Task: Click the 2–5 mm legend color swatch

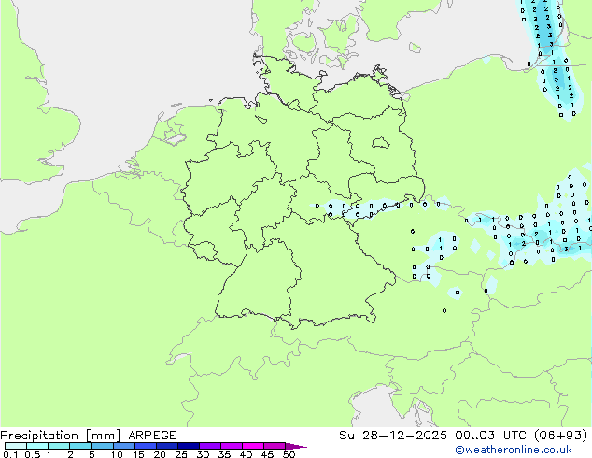Action: pyautogui.click(x=80, y=446)
